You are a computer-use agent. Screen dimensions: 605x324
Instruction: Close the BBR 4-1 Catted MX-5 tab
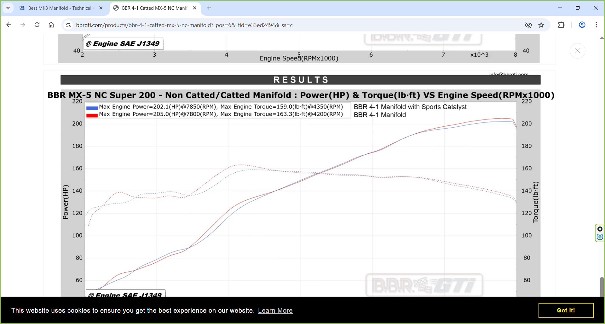(194, 8)
